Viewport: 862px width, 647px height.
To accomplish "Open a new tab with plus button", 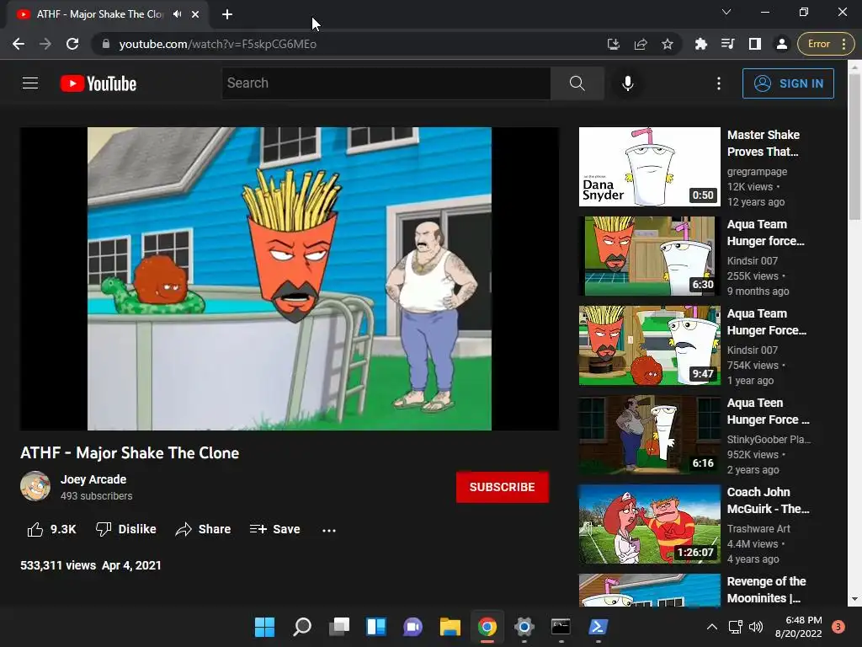I will (x=227, y=14).
